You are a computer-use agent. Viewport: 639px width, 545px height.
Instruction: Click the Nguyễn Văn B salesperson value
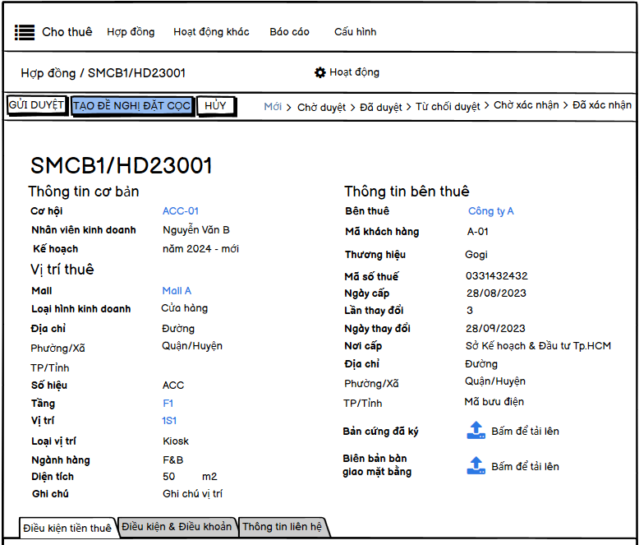(196, 230)
